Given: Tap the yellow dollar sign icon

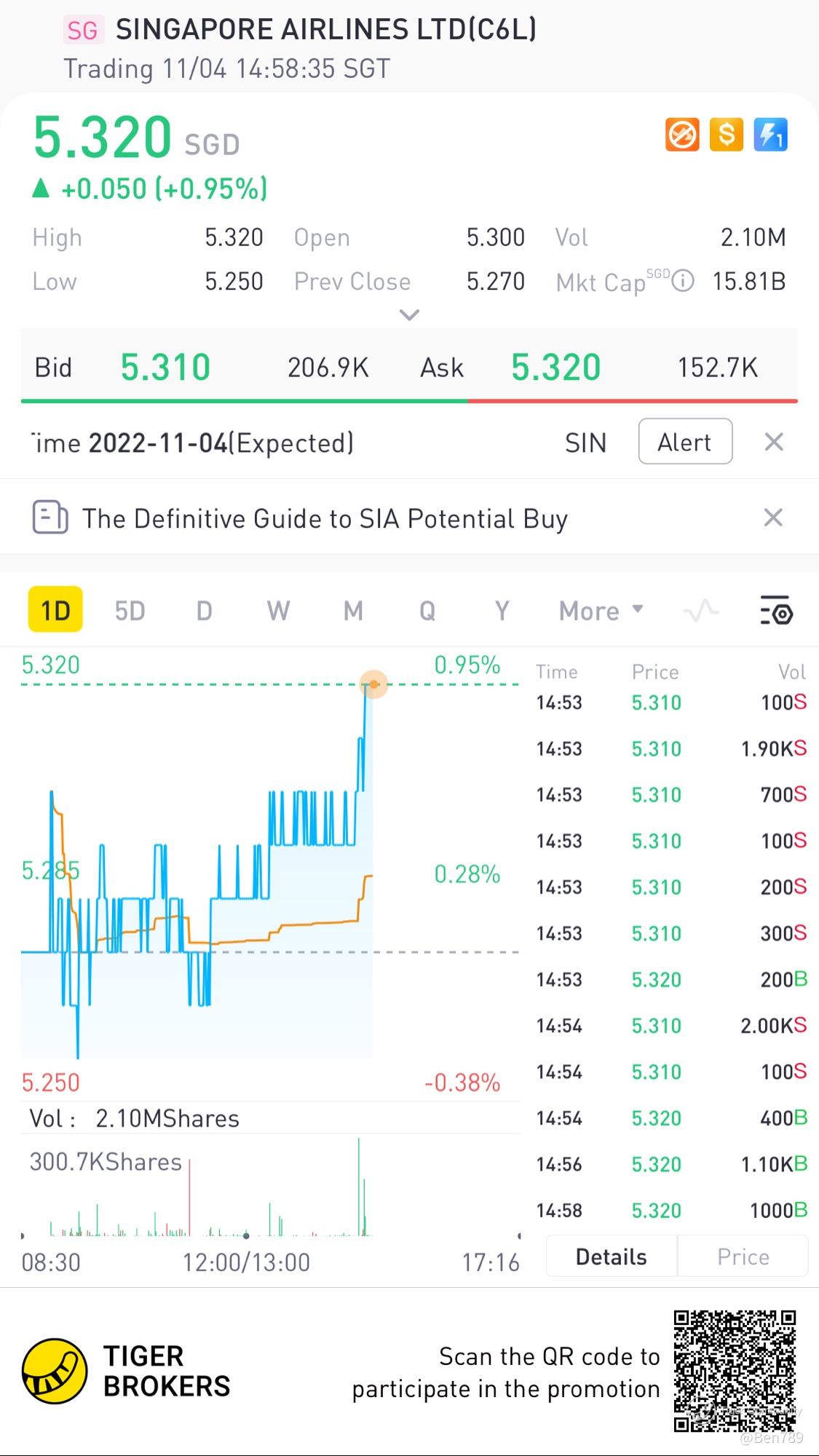Looking at the screenshot, I should click(726, 135).
